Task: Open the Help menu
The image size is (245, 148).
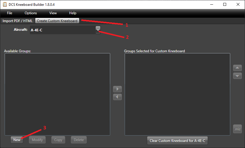Action: pos(73,13)
